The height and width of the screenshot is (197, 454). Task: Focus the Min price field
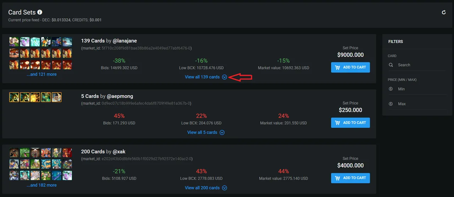point(417,89)
